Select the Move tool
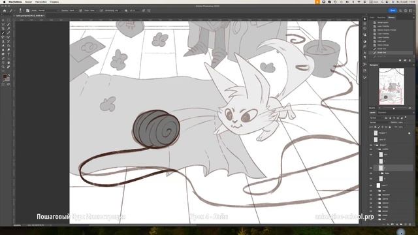 pyautogui.click(x=3, y=20)
